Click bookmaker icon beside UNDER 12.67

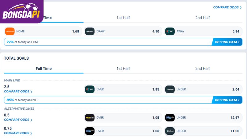tap(170, 118)
